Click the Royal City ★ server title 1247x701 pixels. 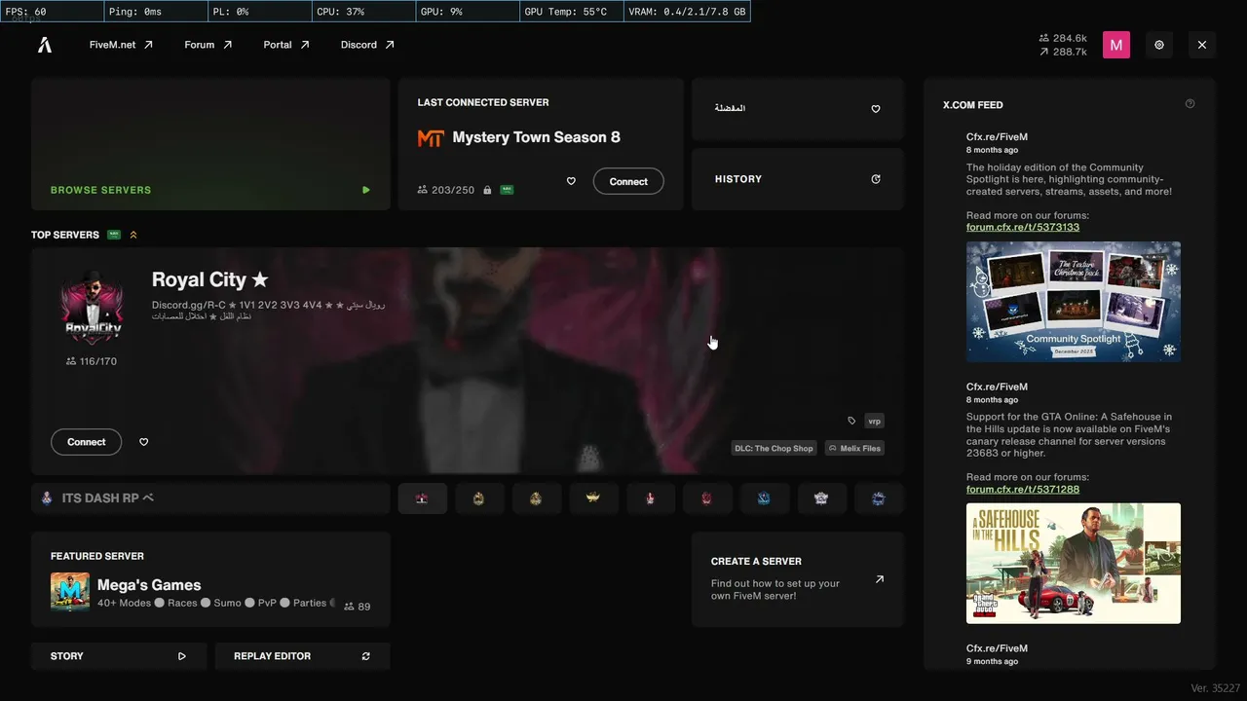click(209, 279)
